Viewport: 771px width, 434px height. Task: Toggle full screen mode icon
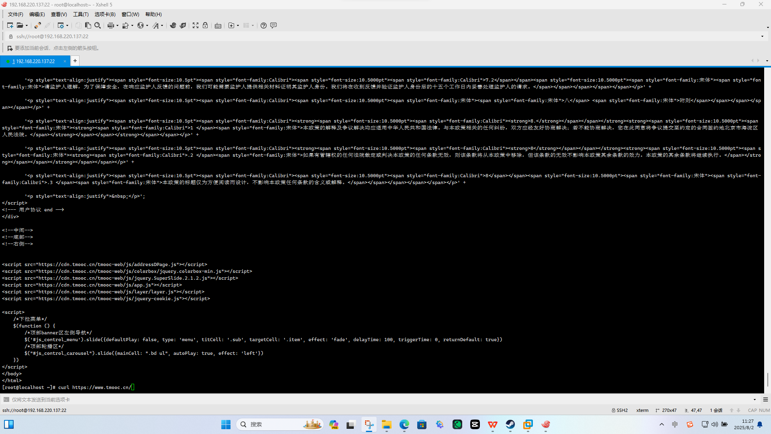[196, 25]
